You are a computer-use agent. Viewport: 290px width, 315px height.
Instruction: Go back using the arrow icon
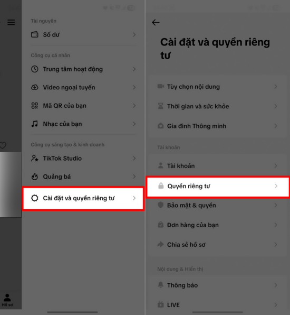tap(156, 22)
